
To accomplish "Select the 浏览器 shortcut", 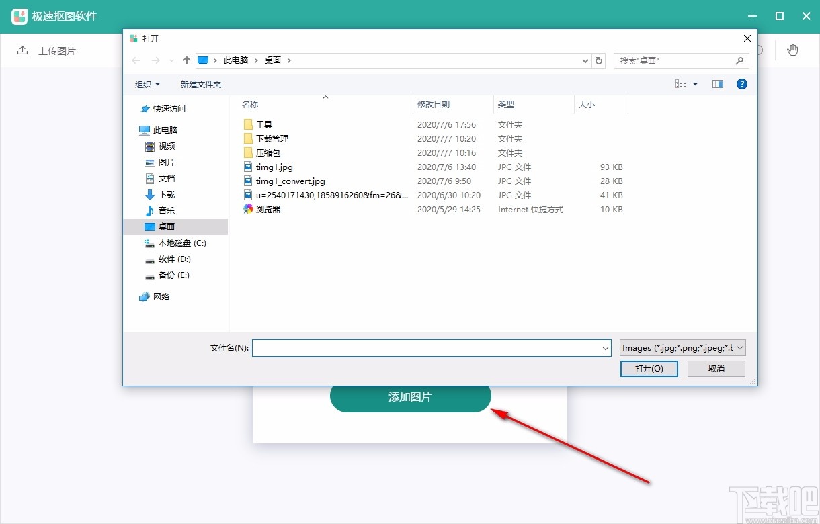I will click(x=261, y=209).
